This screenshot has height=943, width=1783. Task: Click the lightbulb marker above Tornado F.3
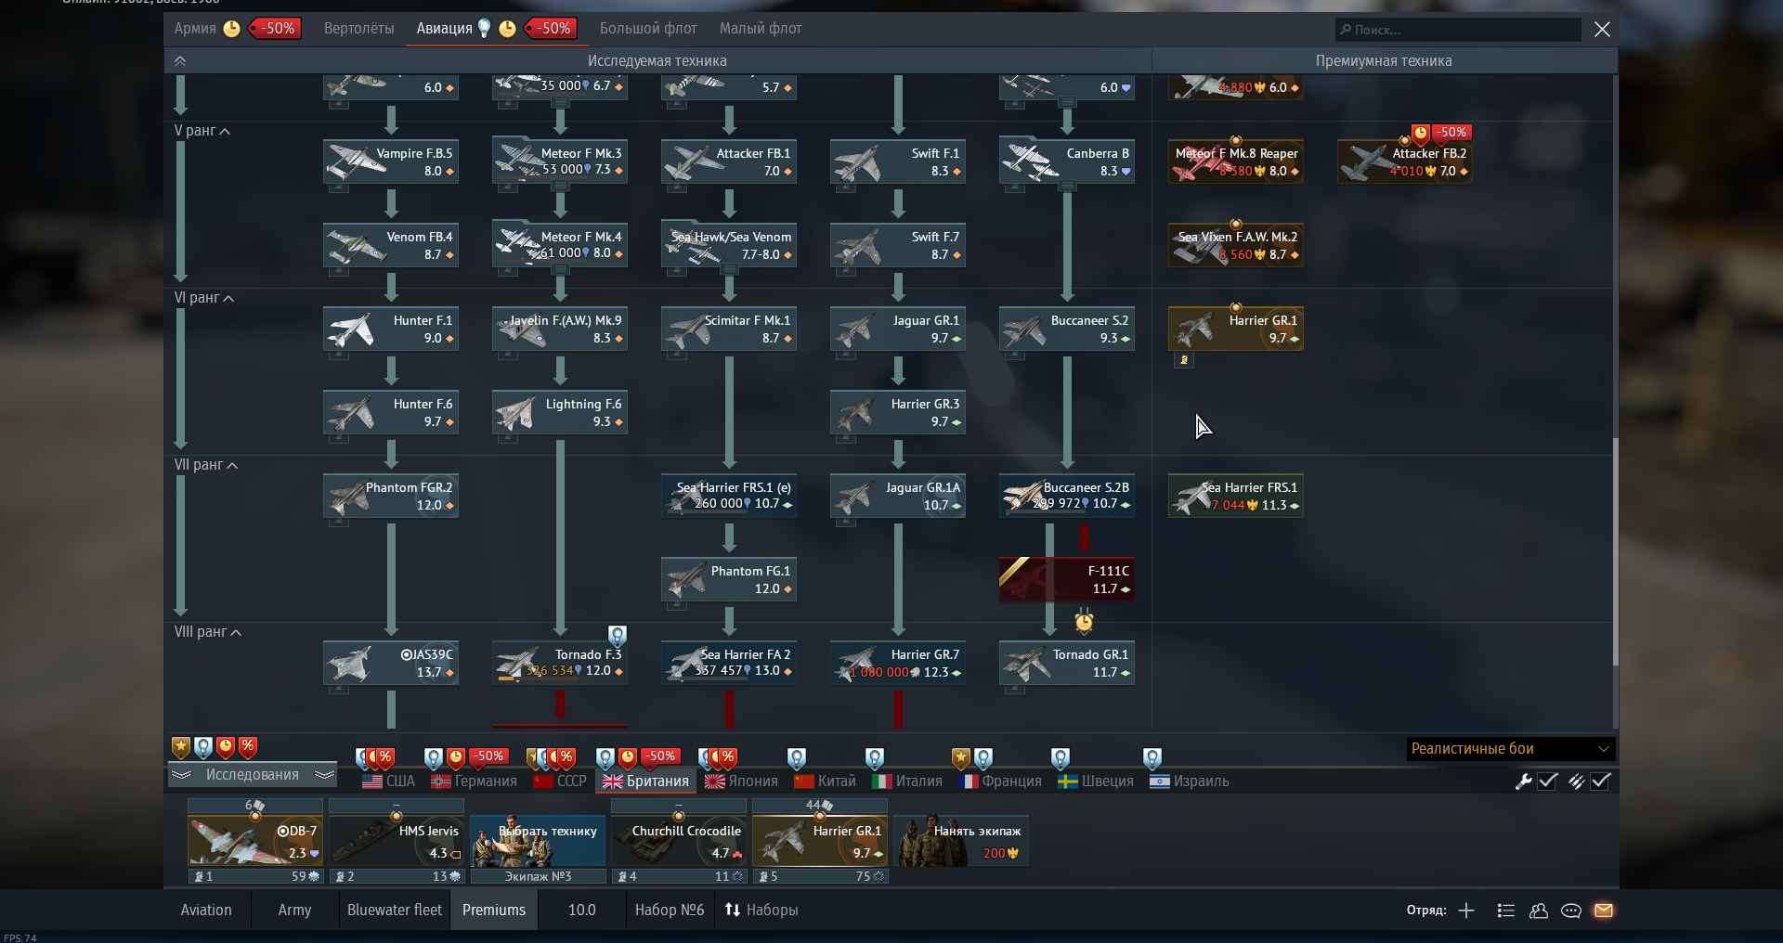[617, 636]
